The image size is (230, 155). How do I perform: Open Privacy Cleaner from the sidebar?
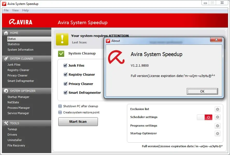pos(17,75)
